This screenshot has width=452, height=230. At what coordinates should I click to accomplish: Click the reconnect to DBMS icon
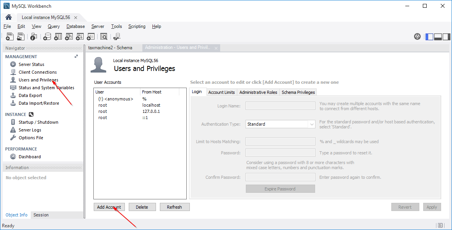[x=117, y=36]
